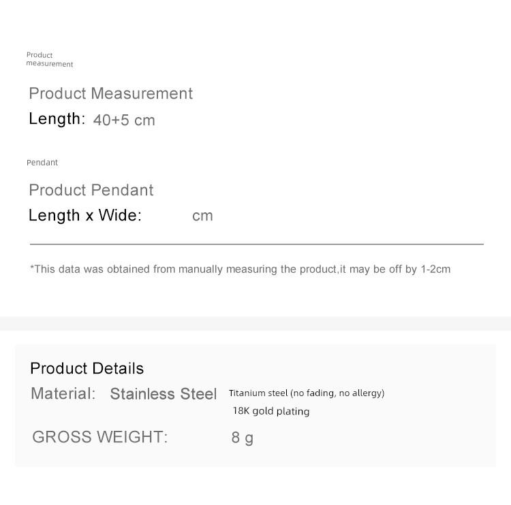The height and width of the screenshot is (505, 511).
Task: Select the 'Product Pendant' heading
Action: coord(91,190)
